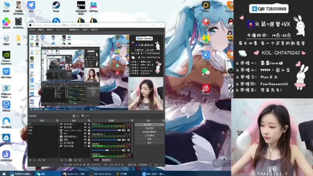Move selected scene down
This screenshot has height=176, width=313.
(44, 160)
